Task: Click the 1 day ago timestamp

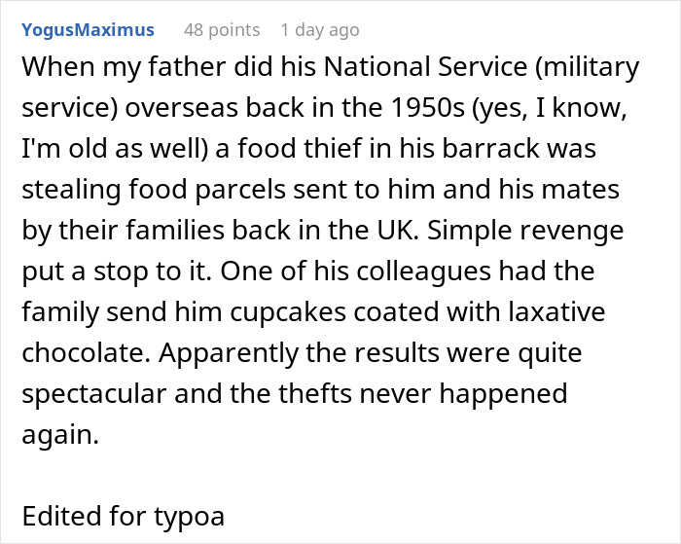Action: (x=320, y=30)
